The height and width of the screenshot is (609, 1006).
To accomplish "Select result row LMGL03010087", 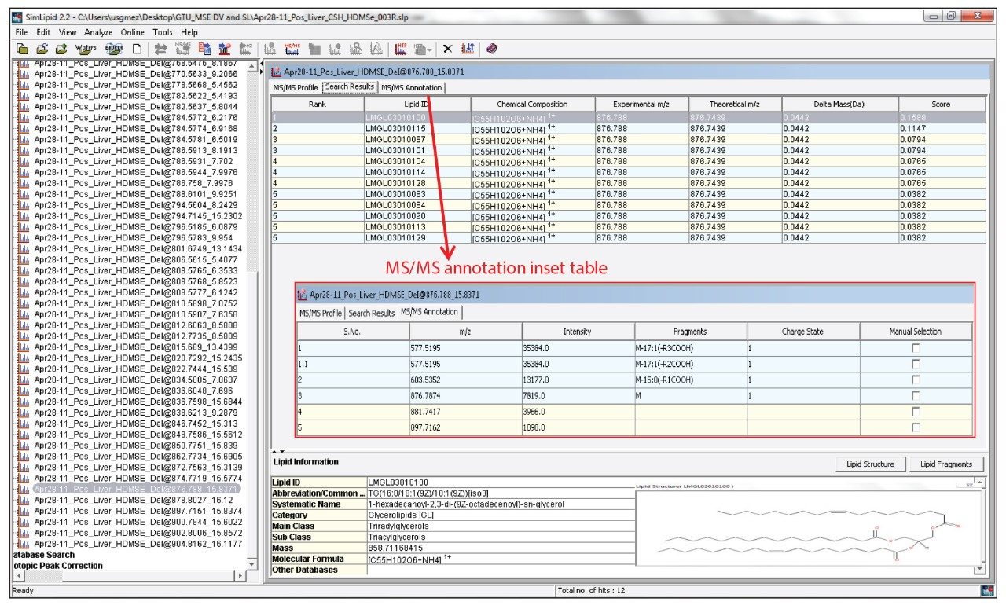I will point(628,139).
